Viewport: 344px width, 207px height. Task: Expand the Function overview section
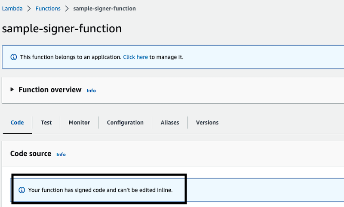tap(12, 90)
